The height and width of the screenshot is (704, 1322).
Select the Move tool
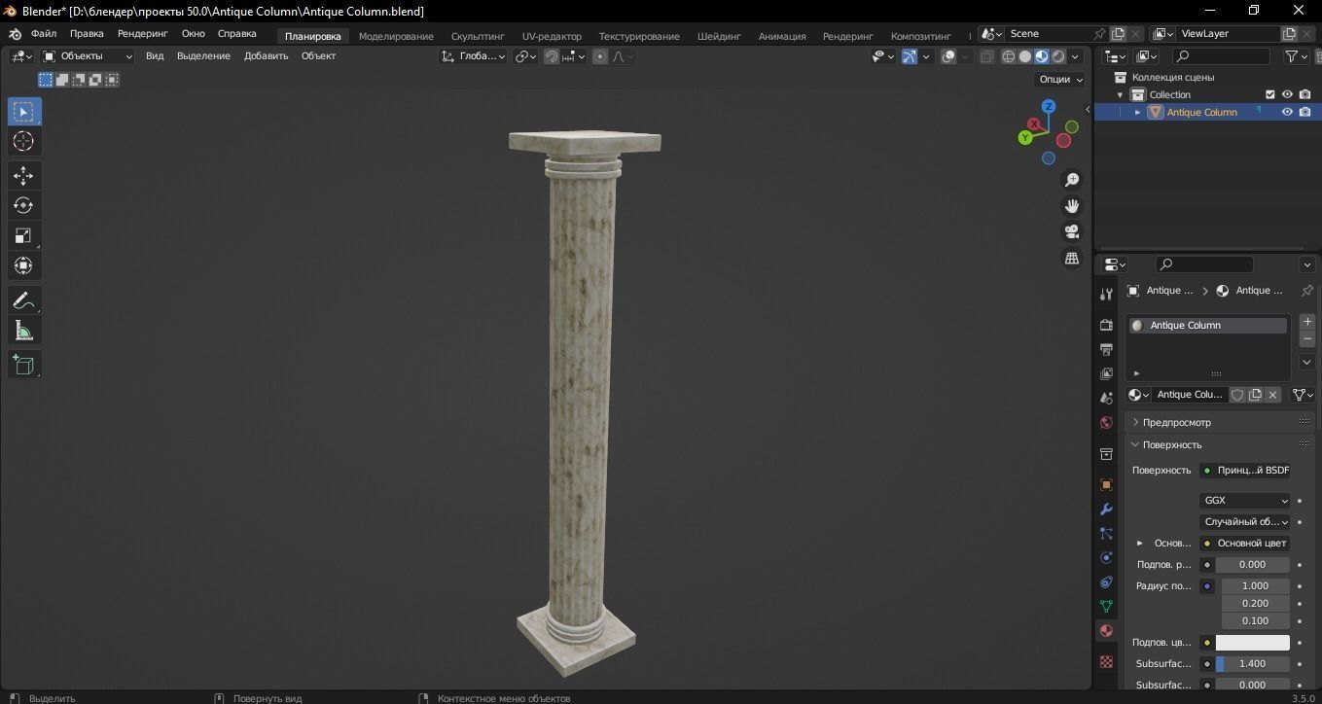(23, 176)
